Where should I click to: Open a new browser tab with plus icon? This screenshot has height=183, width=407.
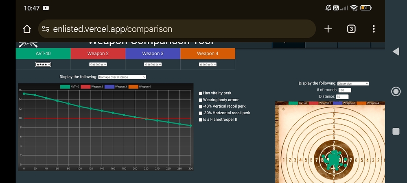point(328,29)
